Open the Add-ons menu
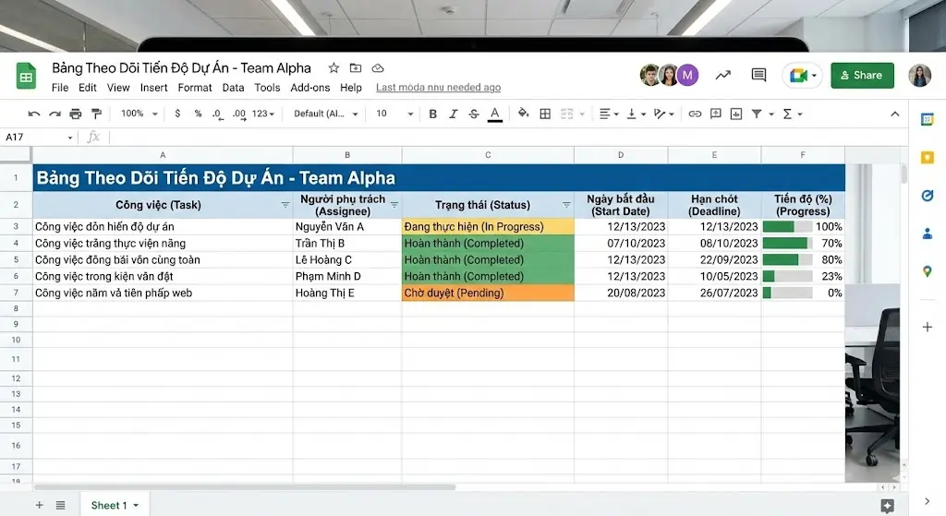The image size is (946, 516). (x=310, y=88)
